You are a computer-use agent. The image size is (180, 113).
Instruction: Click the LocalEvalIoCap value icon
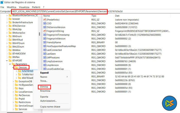pos(44,69)
